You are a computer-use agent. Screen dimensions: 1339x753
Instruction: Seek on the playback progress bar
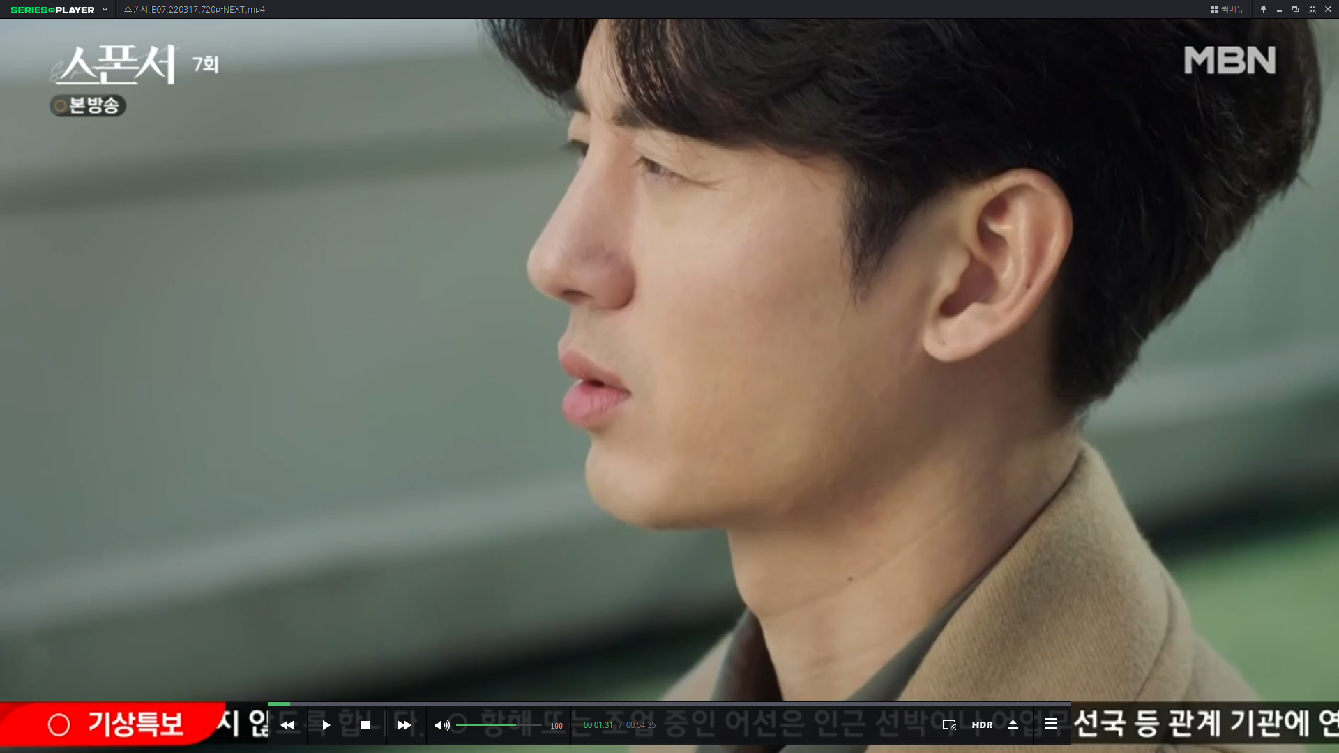point(669,703)
